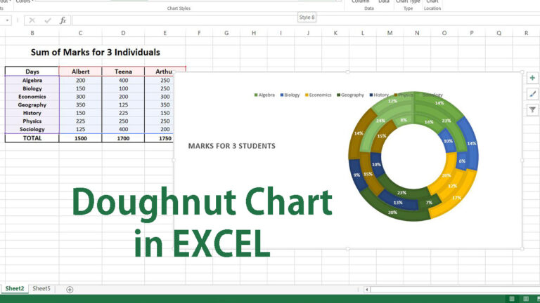This screenshot has width=540, height=303.
Task: Click the blue 6% doughnut segment
Action: (462, 161)
